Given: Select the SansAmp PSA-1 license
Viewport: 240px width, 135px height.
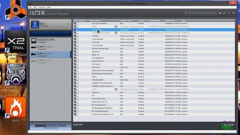Looking at the screenshot, I should coord(154,61).
